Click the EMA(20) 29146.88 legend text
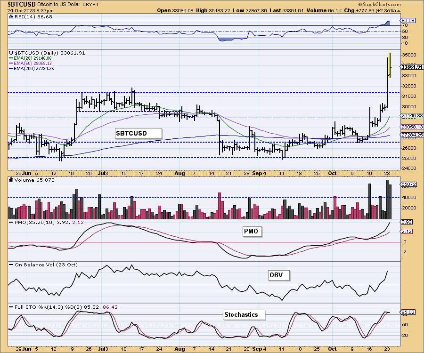The width and height of the screenshot is (424, 353). 33,58
